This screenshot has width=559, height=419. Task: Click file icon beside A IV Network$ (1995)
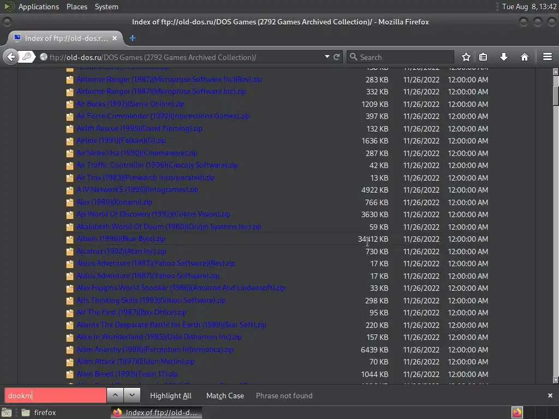pyautogui.click(x=70, y=190)
